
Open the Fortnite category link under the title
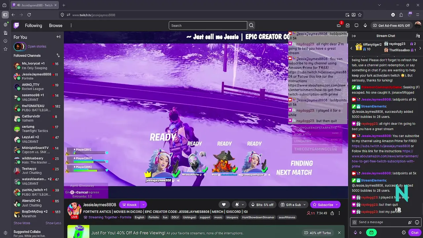tap(126, 217)
